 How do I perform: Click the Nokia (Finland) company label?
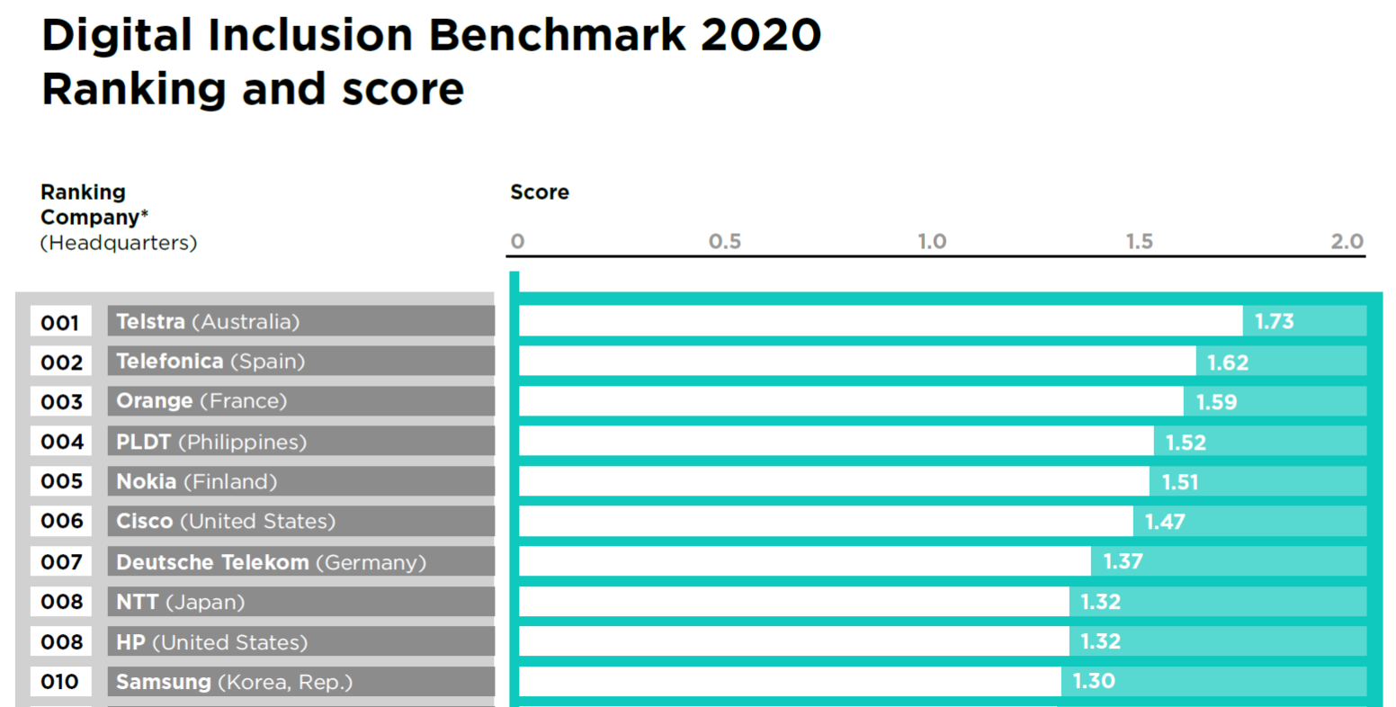coord(196,481)
